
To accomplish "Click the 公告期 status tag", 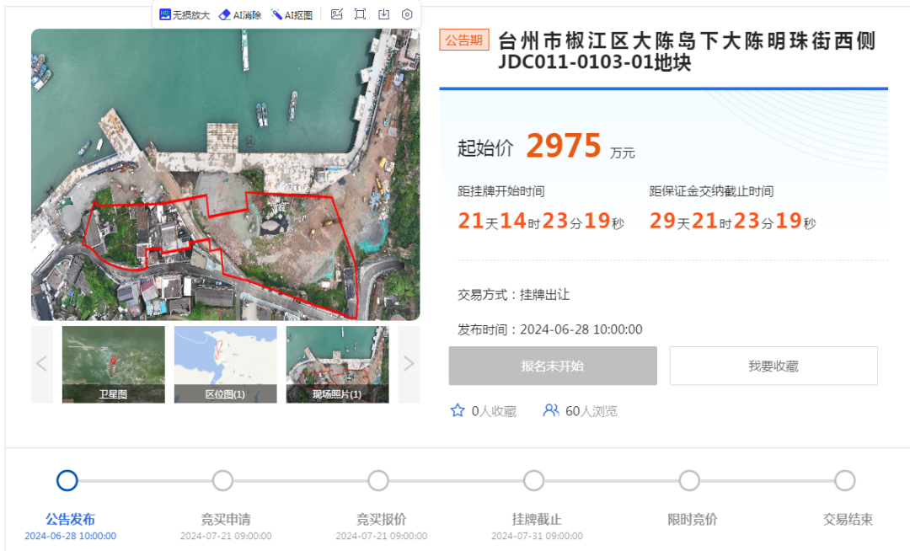I will [463, 40].
